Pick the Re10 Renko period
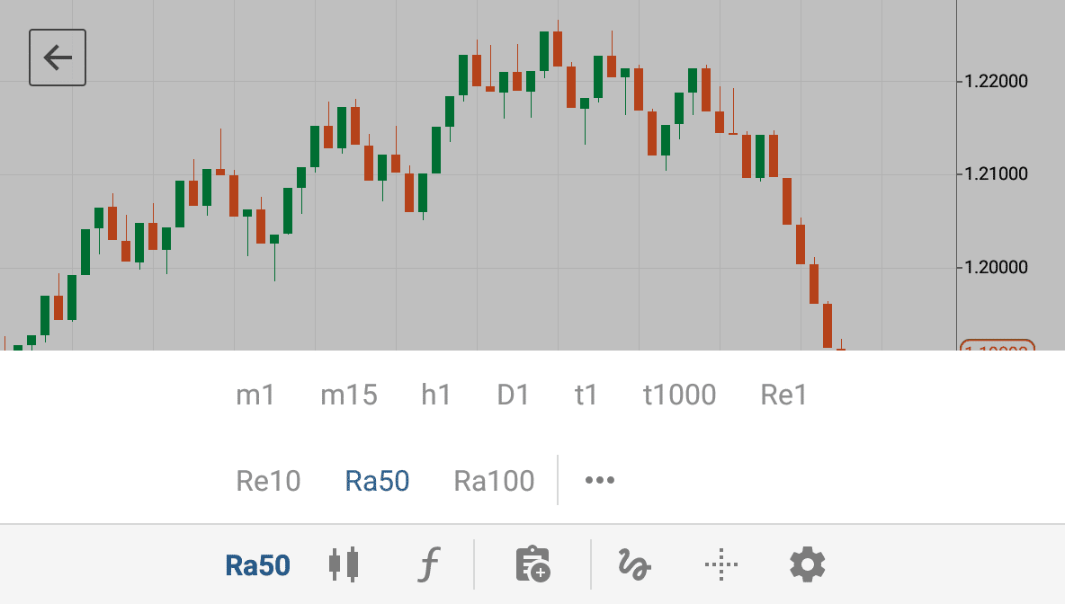 click(x=268, y=481)
